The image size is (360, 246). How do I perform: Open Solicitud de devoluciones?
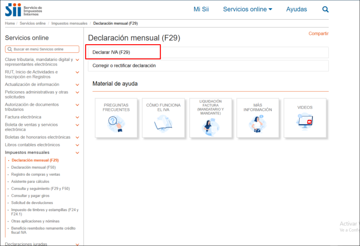click(32, 203)
